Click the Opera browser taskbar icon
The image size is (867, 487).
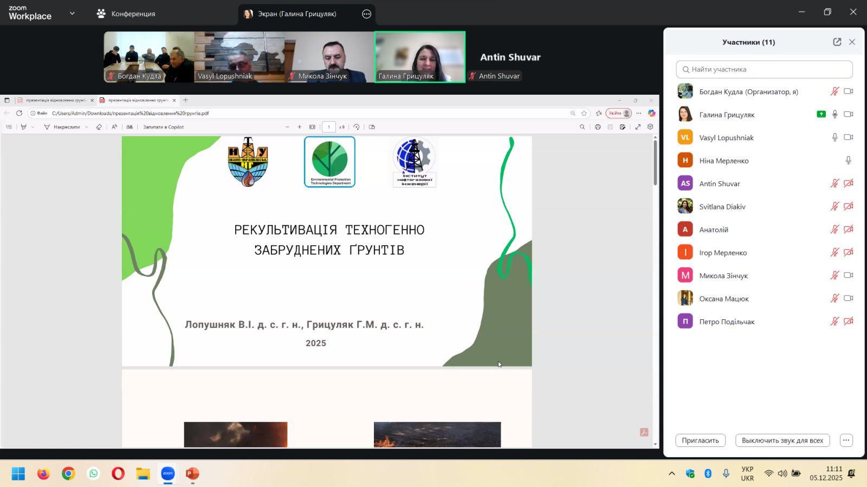click(x=118, y=473)
